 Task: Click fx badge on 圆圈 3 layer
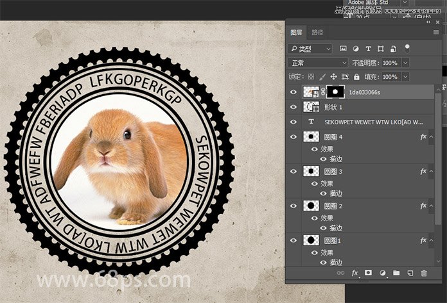click(423, 172)
